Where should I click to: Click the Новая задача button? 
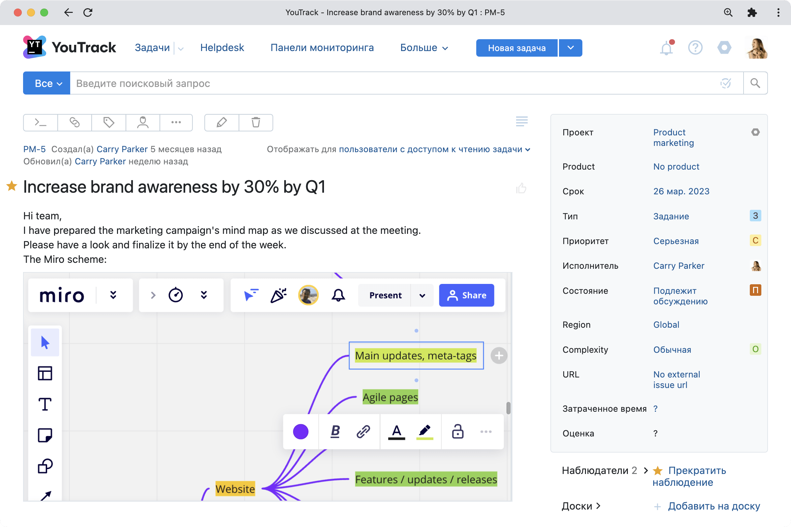point(516,48)
